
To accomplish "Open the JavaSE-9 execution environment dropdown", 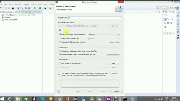I will 104,35.
